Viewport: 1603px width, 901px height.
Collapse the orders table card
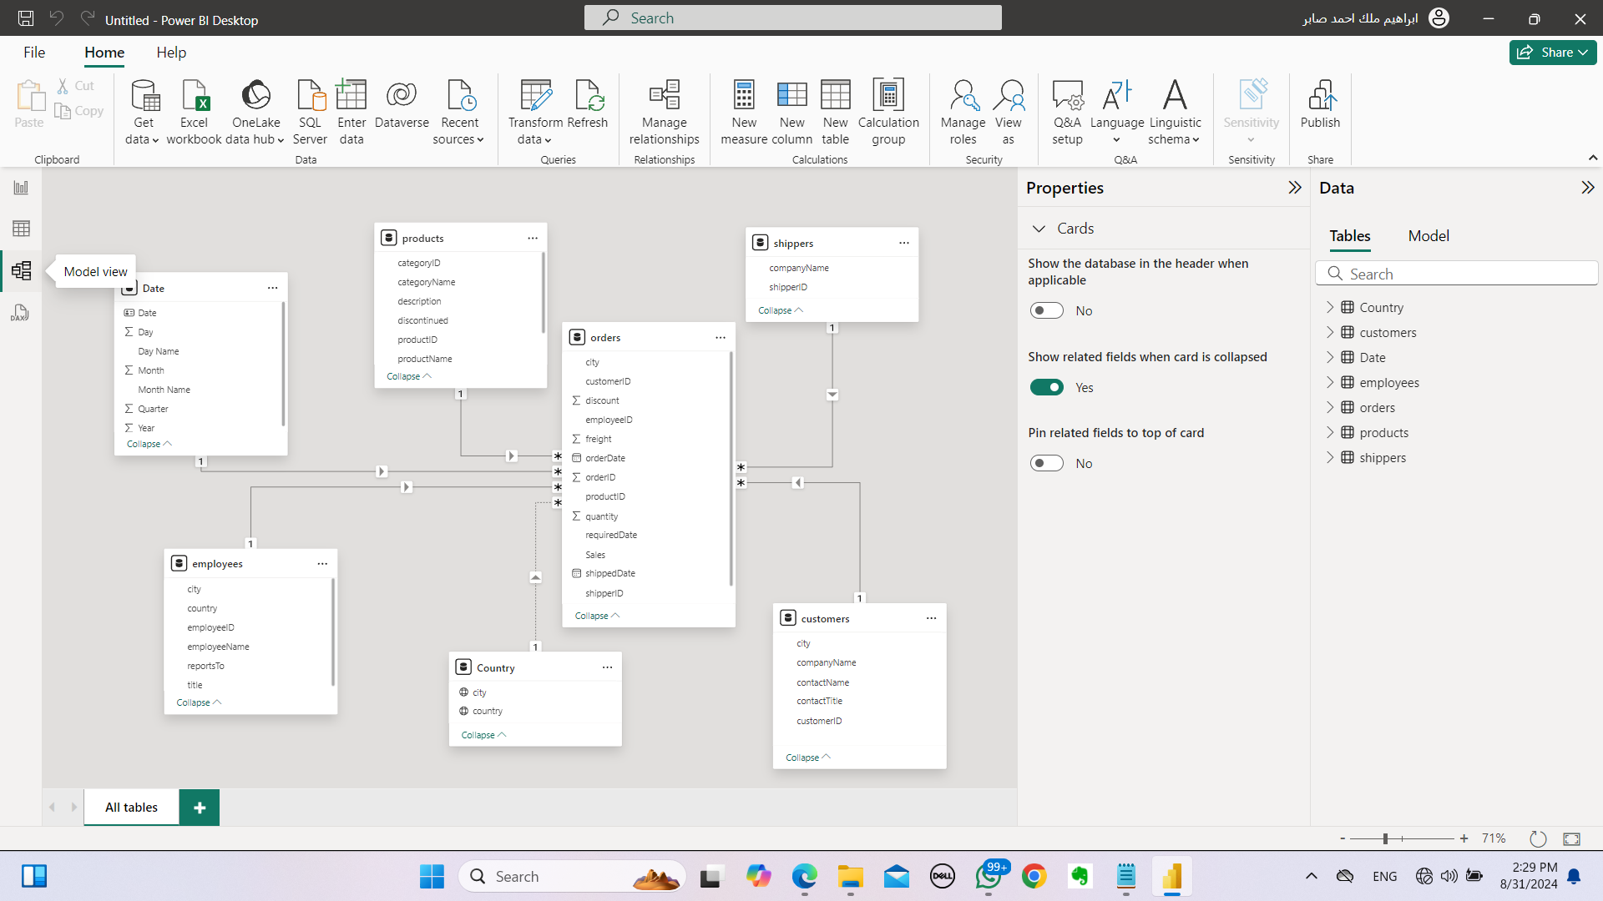coord(596,616)
